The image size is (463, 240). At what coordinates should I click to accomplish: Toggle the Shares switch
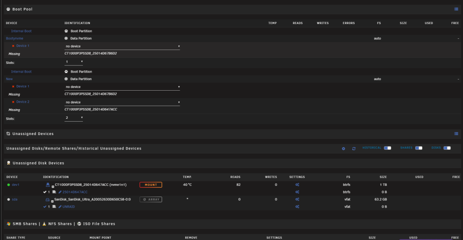[x=419, y=148]
